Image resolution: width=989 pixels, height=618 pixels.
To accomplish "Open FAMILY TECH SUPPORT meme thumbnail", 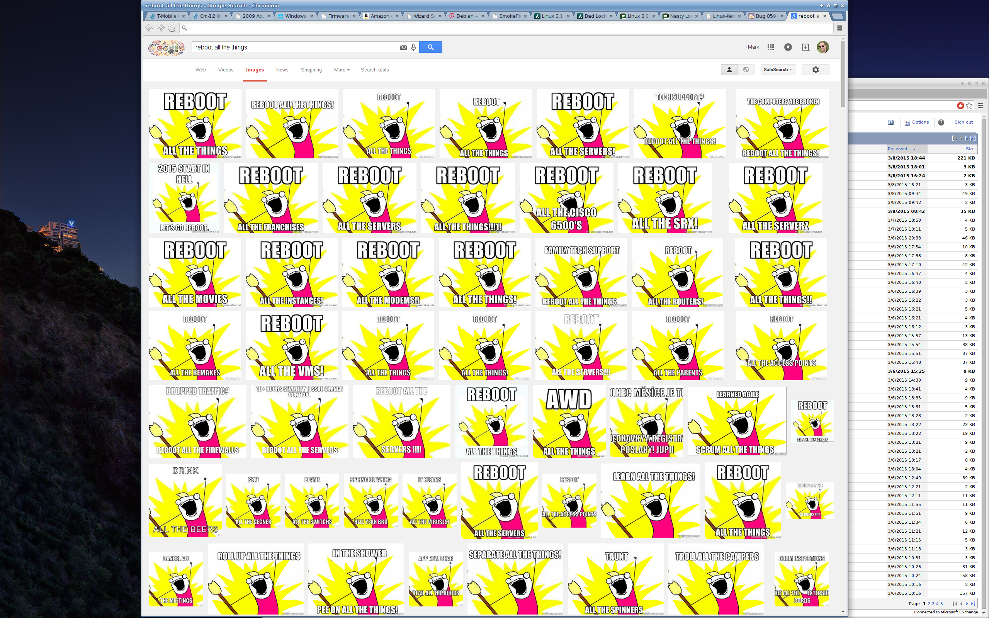I will pos(581,272).
